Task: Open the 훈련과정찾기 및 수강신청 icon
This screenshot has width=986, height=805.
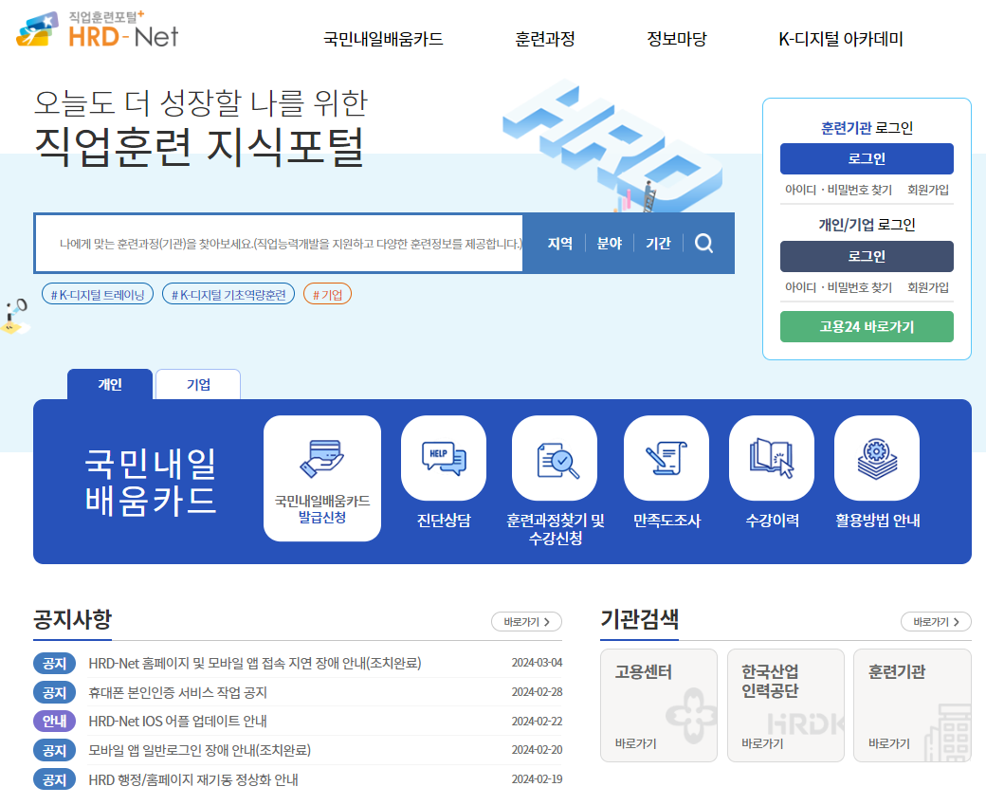Action: (x=555, y=459)
